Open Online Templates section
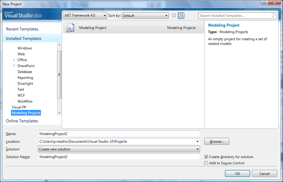 (22, 121)
